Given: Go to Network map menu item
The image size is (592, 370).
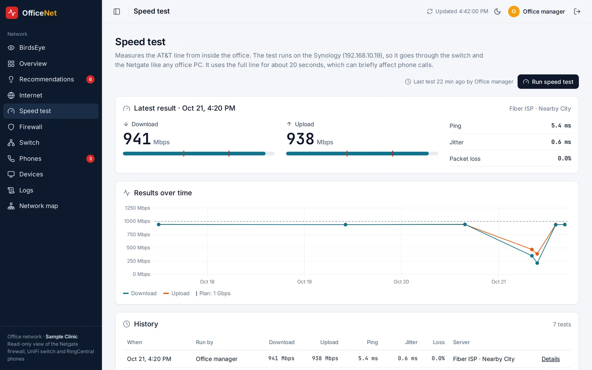Looking at the screenshot, I should tap(51, 206).
